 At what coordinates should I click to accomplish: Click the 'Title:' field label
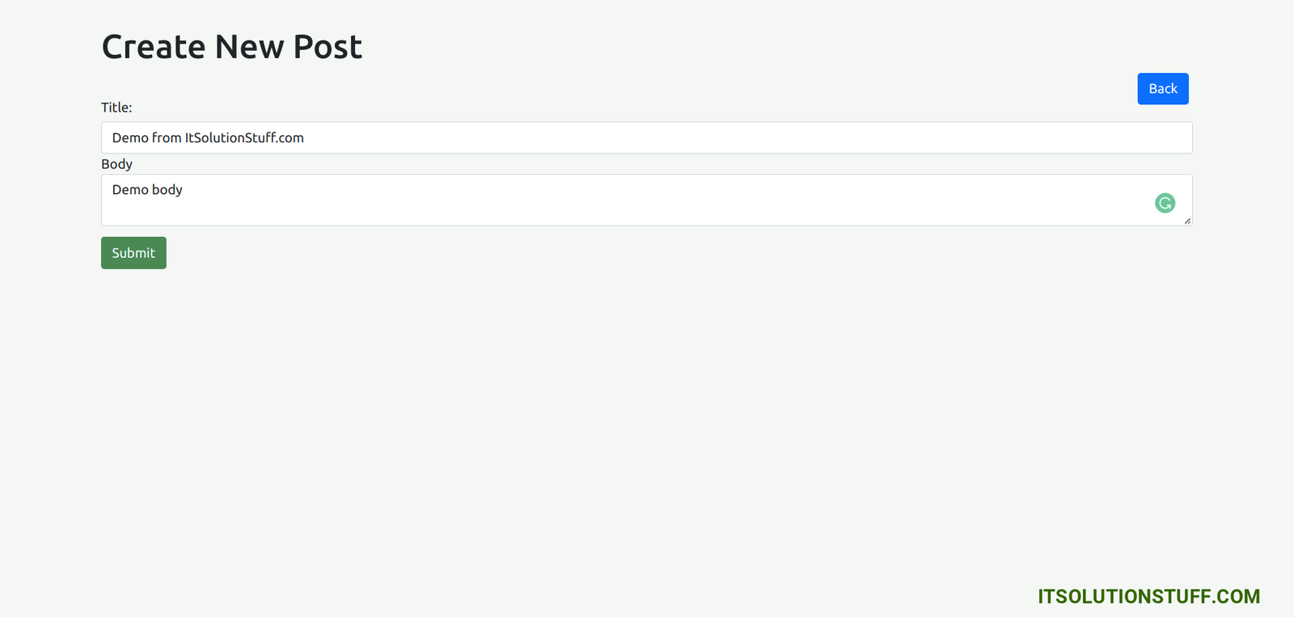coord(116,108)
